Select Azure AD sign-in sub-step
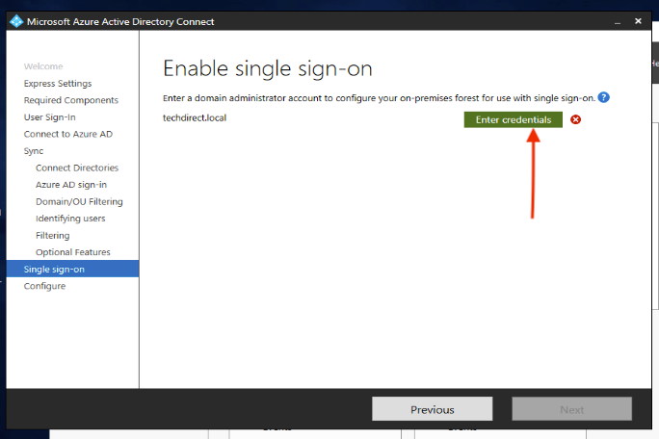 71,185
